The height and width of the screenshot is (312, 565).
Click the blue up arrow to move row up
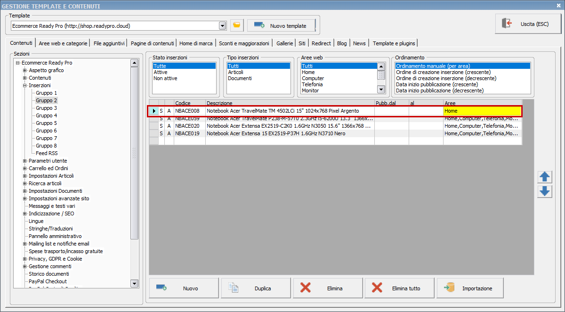click(x=545, y=177)
